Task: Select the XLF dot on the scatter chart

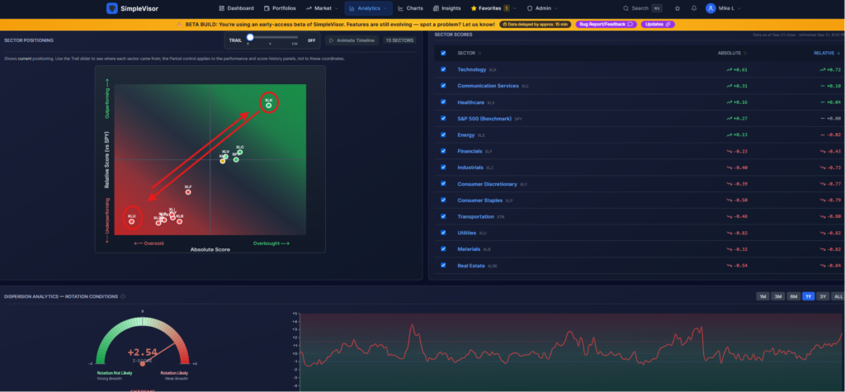Action: [x=188, y=192]
